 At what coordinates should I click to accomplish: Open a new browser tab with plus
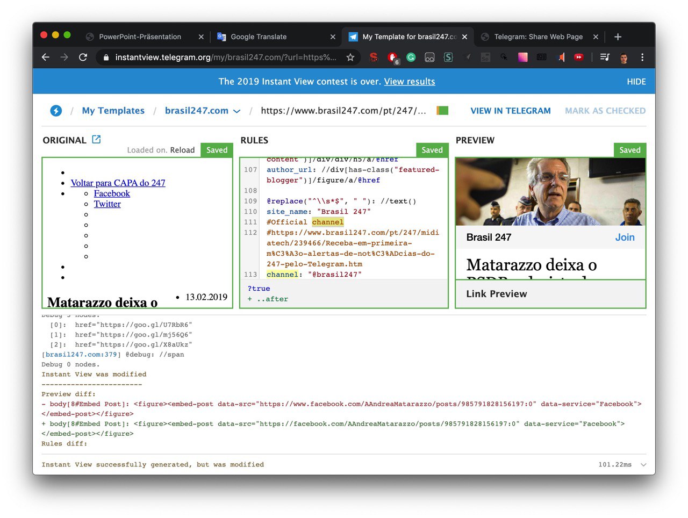tap(618, 37)
